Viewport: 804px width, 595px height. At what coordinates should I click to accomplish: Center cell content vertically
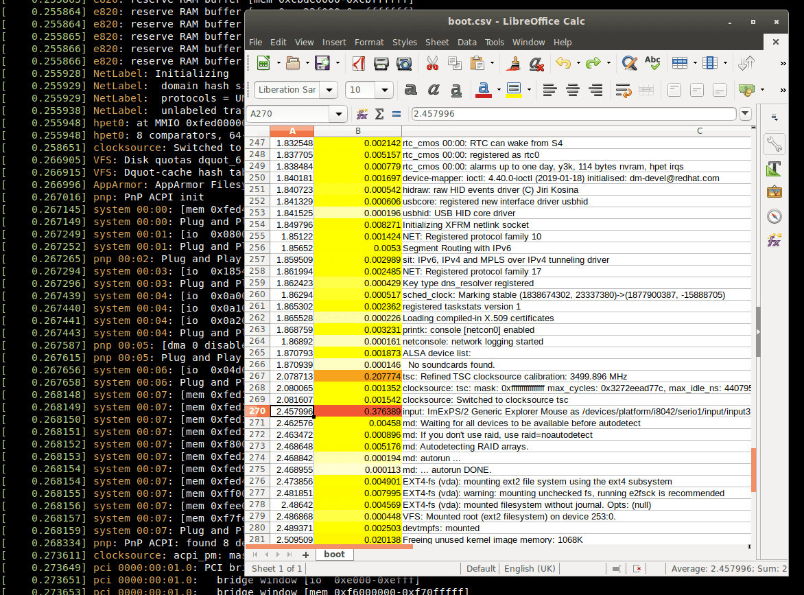(x=697, y=90)
